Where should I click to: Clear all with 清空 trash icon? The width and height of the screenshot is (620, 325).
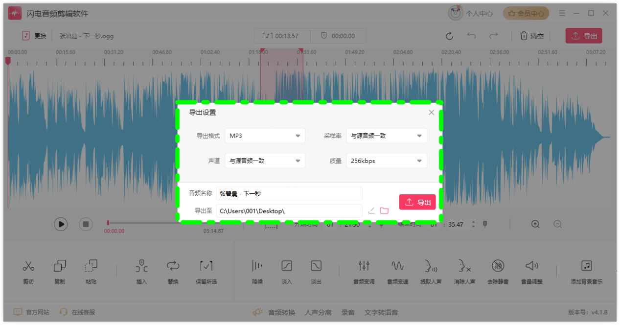point(531,36)
